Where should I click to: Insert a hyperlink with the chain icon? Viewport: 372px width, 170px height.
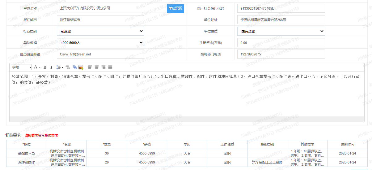(x=68, y=67)
